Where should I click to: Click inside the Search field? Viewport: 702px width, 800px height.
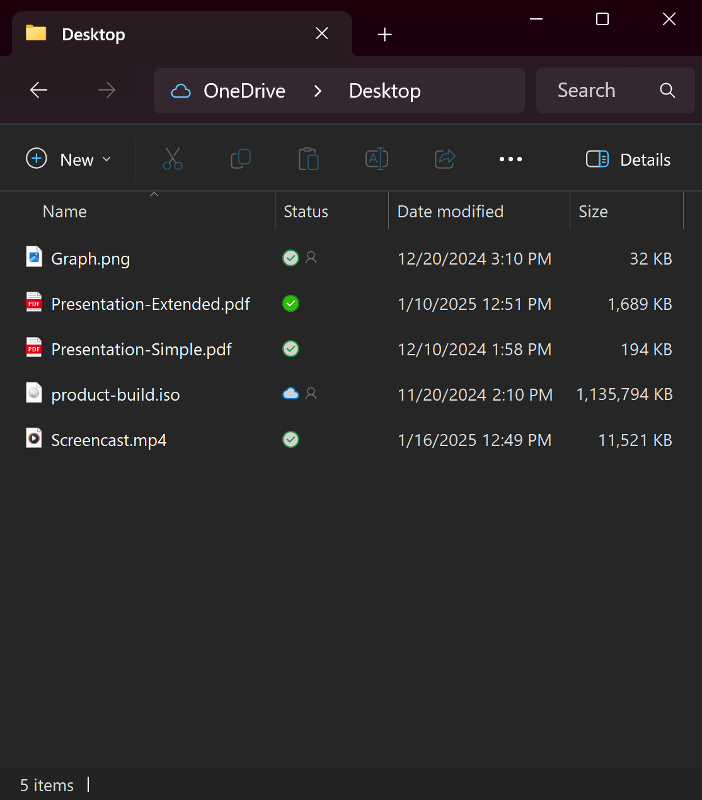click(586, 90)
